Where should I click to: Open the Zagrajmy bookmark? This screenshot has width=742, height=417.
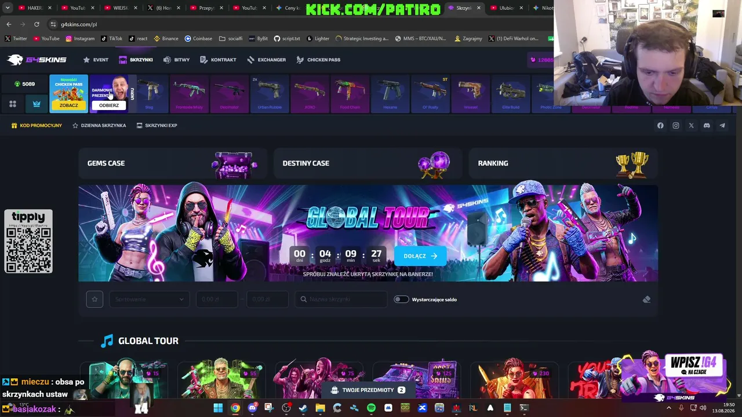468,39
